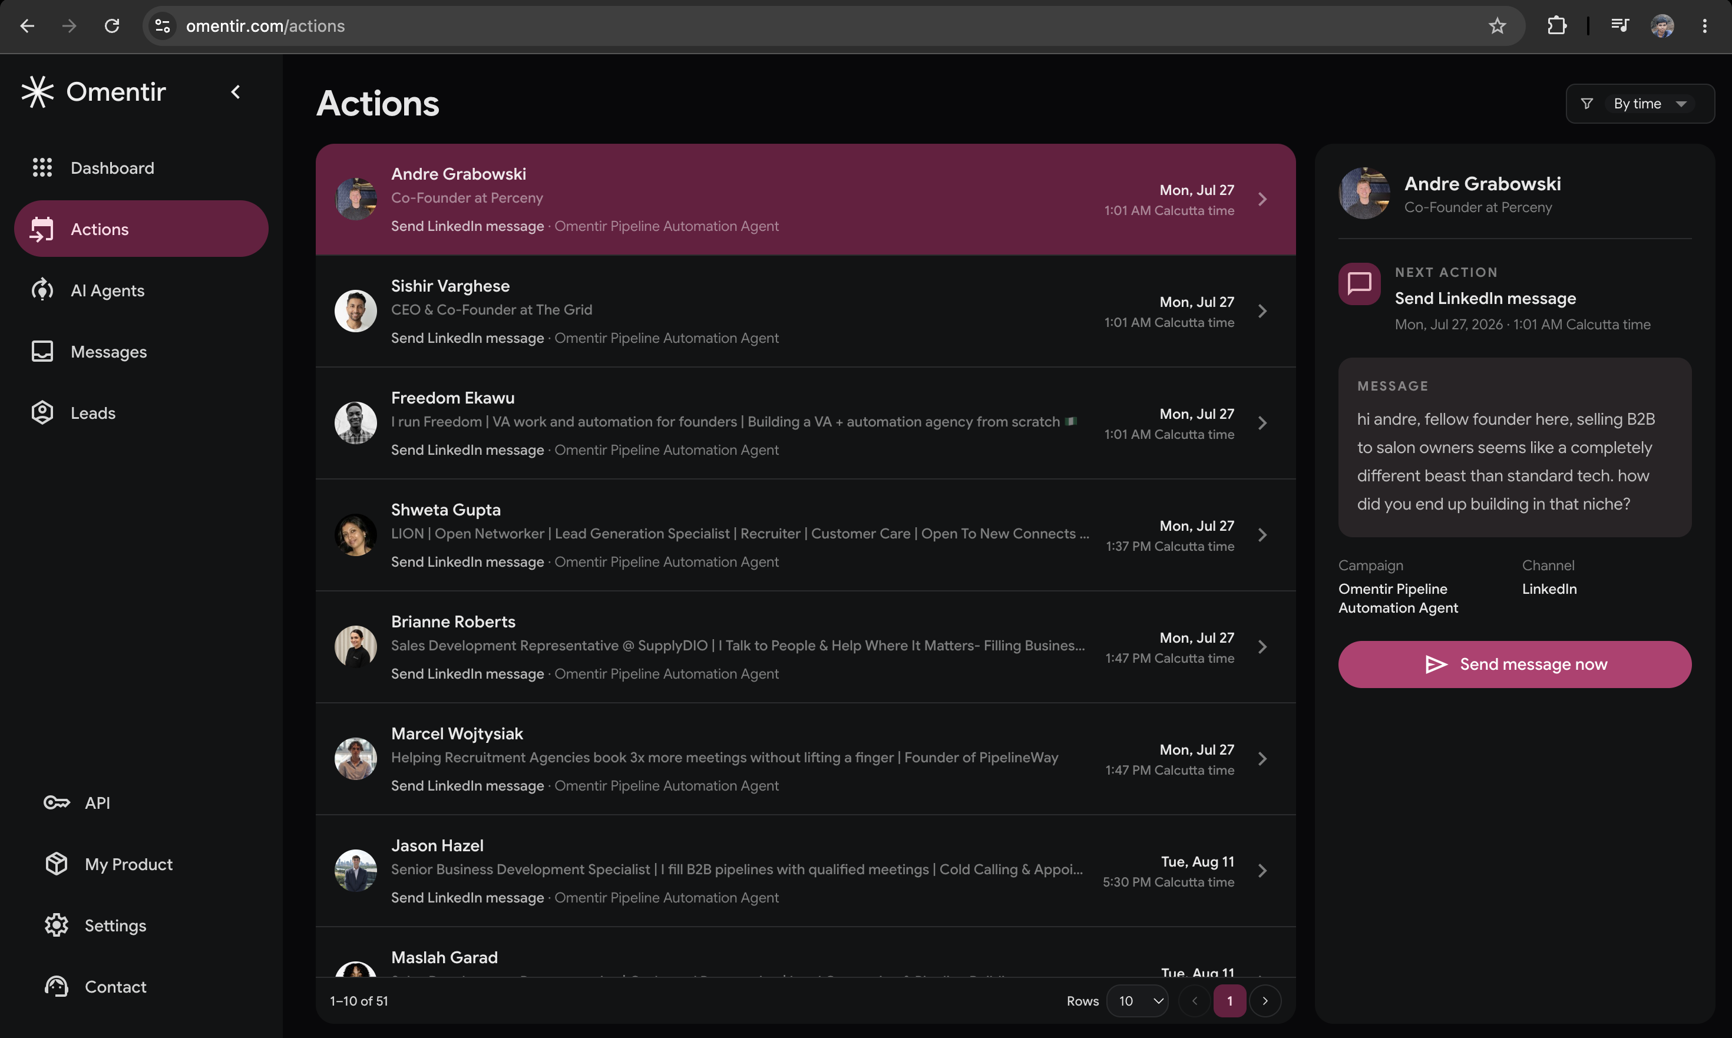Viewport: 1732px width, 1038px height.
Task: Open Dashboard from the sidebar
Action: [141, 168]
